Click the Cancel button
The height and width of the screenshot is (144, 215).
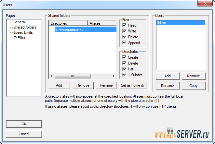24,134
